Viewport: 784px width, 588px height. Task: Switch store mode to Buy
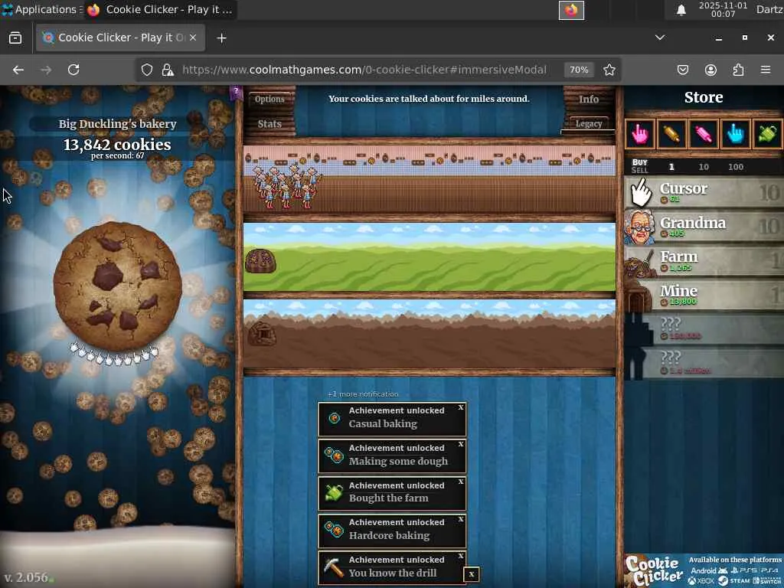click(639, 162)
